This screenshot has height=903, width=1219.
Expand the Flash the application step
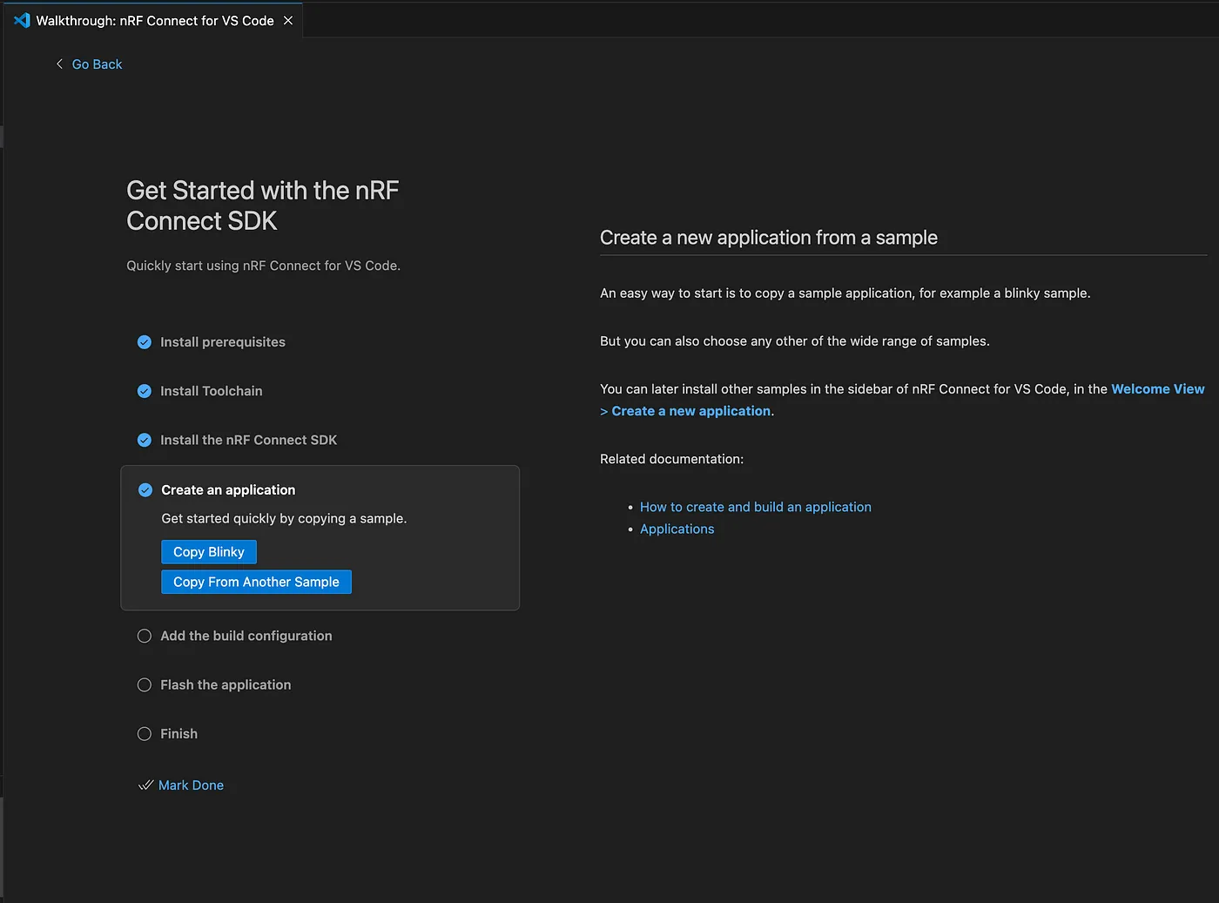(x=226, y=685)
